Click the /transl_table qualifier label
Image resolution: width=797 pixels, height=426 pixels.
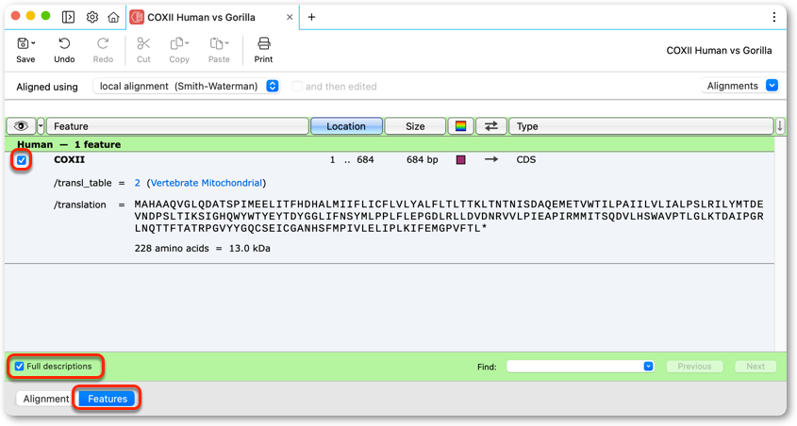click(82, 183)
